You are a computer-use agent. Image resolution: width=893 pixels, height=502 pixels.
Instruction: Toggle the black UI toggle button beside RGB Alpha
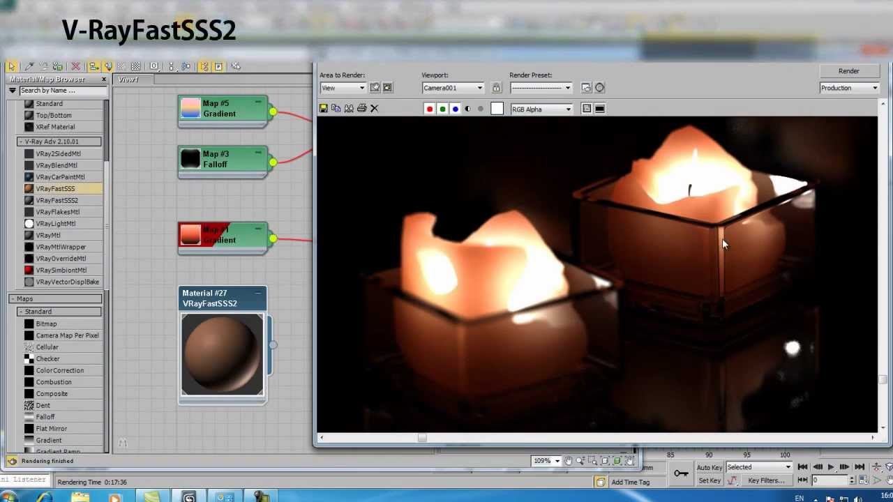pyautogui.click(x=599, y=109)
